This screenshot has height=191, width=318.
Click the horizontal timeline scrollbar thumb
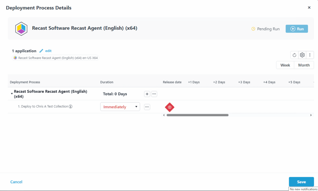tap(197, 115)
